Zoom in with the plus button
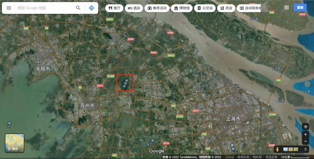Viewport: 314px width, 159px height. point(305,135)
